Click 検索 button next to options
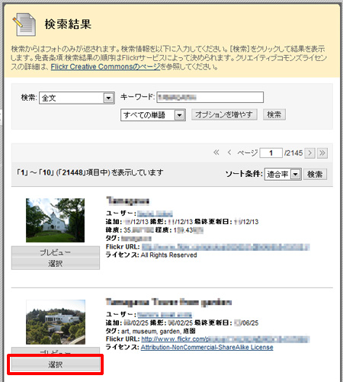The width and height of the screenshot is (343, 382). coord(274,114)
